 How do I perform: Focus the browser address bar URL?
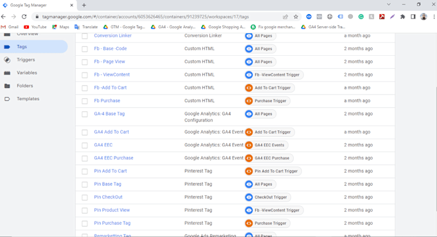coord(145,17)
